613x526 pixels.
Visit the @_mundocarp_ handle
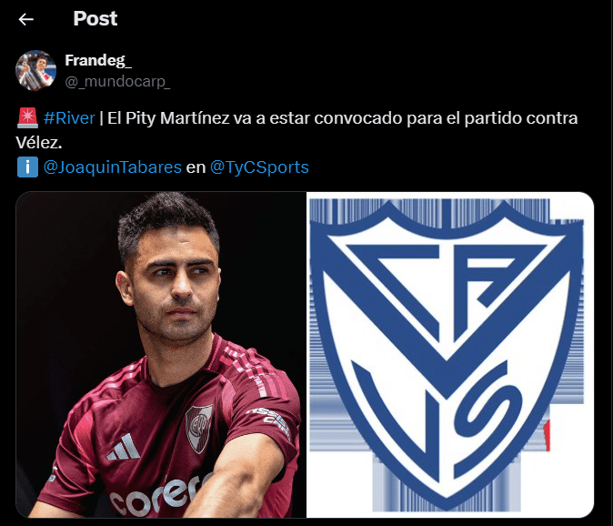click(117, 81)
